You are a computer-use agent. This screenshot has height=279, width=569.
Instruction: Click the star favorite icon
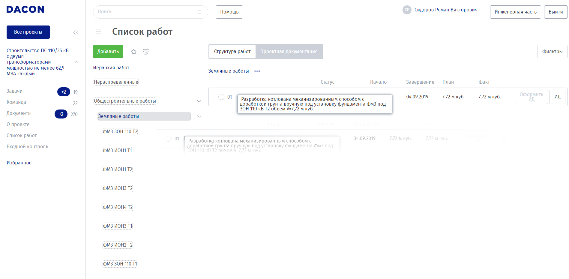point(134,52)
